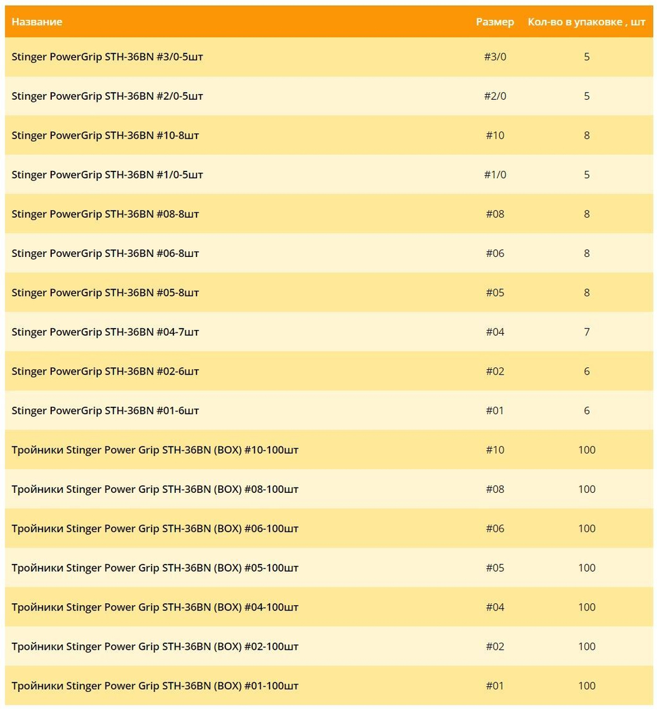Click Stinger PowerGrip STH-36BN #05-8шт name
This screenshot has width=657, height=713.
pos(105,292)
